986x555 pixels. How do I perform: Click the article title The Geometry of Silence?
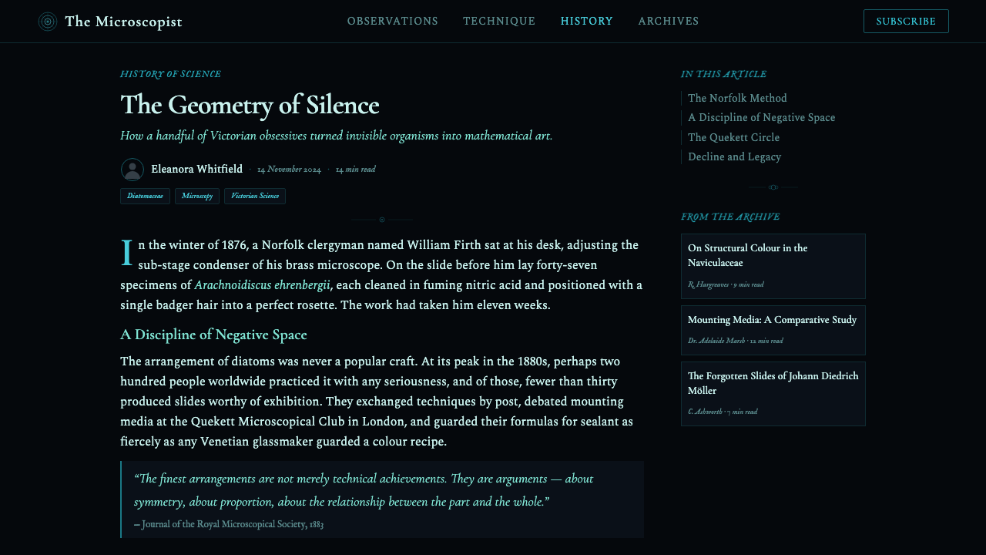(250, 105)
